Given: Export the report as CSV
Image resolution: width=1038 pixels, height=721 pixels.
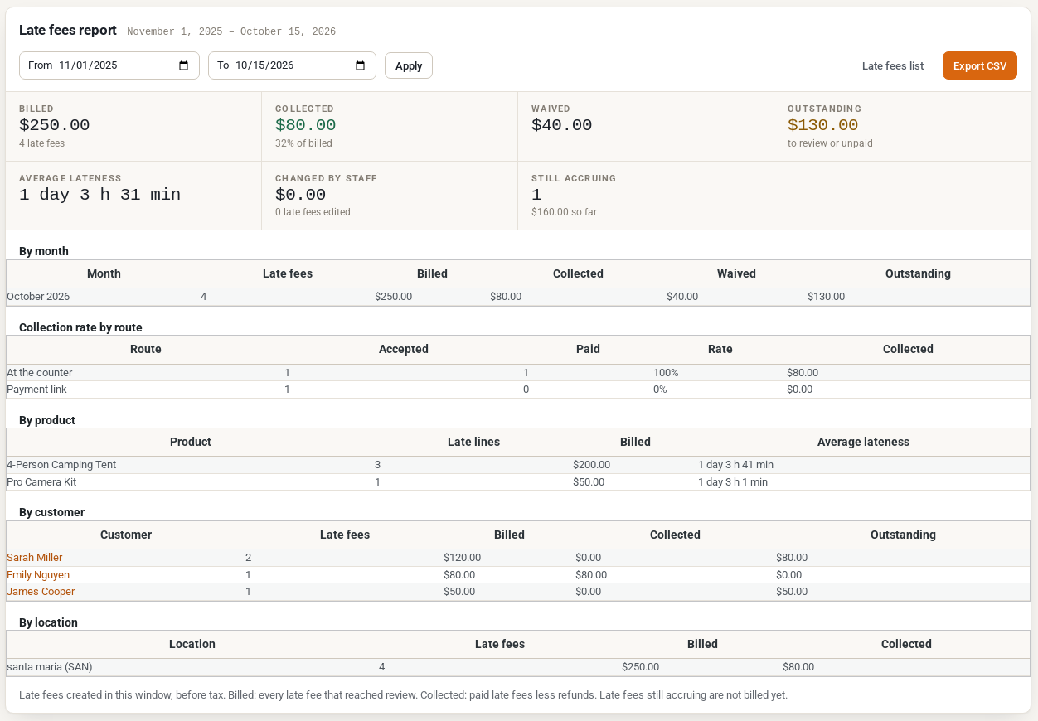Looking at the screenshot, I should click(x=980, y=65).
